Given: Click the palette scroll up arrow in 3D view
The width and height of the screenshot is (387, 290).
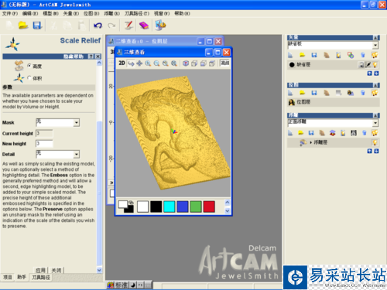Looking at the screenshot, I should tap(228, 203).
